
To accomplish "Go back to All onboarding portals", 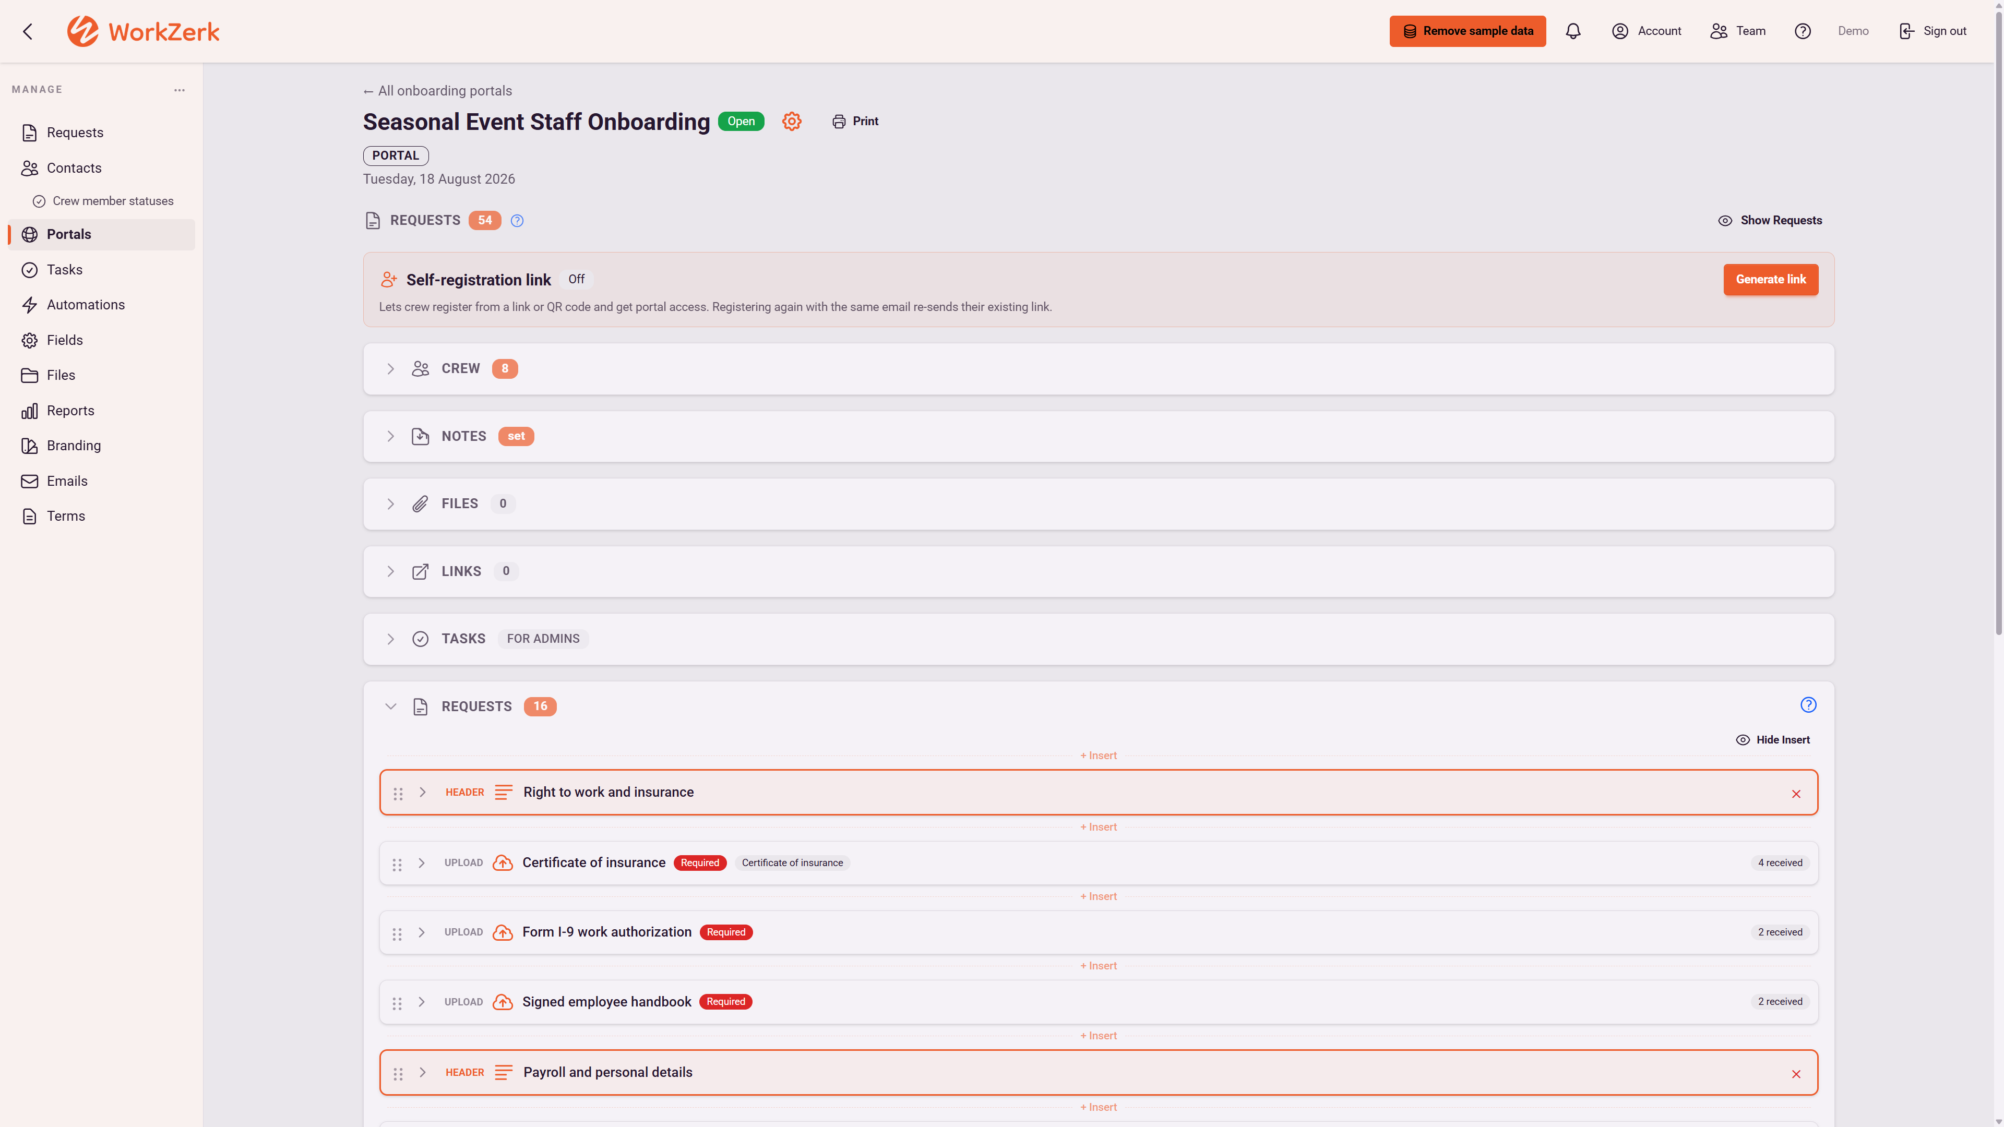I will click(x=437, y=91).
